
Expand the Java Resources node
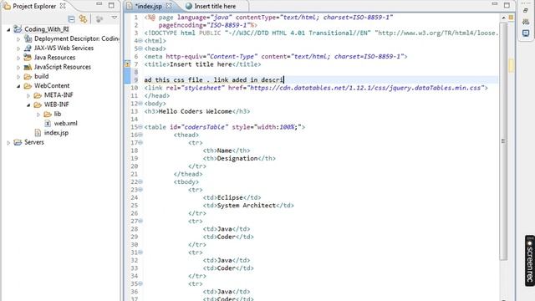[x=18, y=58]
